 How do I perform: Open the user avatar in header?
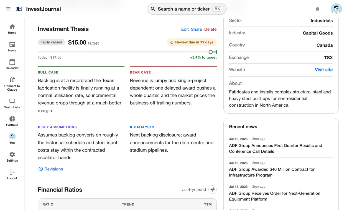[x=336, y=9]
